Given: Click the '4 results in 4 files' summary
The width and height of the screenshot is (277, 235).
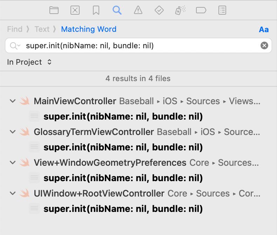Looking at the screenshot, I should (x=138, y=79).
